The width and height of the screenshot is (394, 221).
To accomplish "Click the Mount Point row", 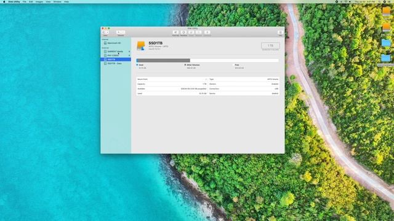I will pyautogui.click(x=172, y=79).
